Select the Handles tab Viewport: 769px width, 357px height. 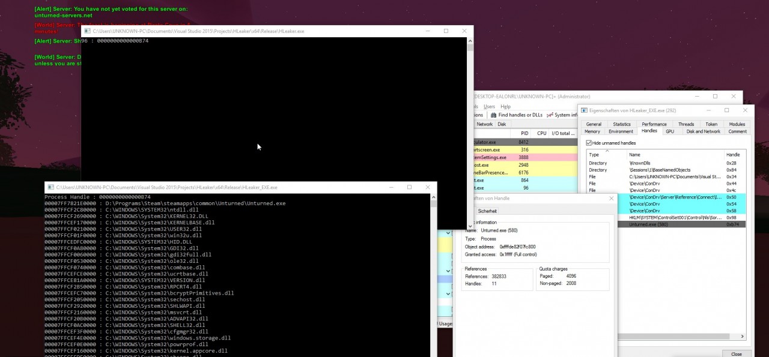tap(649, 131)
